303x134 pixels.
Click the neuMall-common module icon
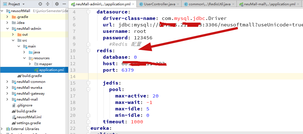[14, 82]
